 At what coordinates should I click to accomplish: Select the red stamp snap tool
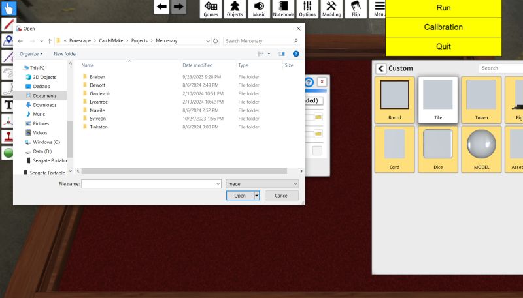8,137
